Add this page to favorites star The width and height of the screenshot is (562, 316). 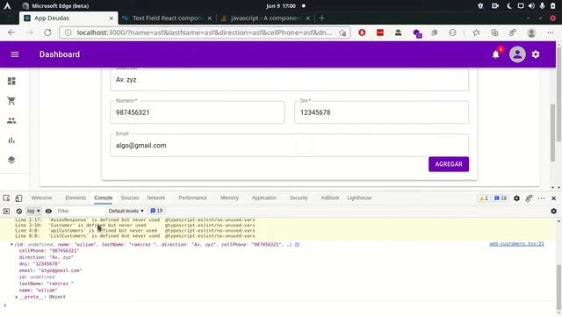coord(342,33)
